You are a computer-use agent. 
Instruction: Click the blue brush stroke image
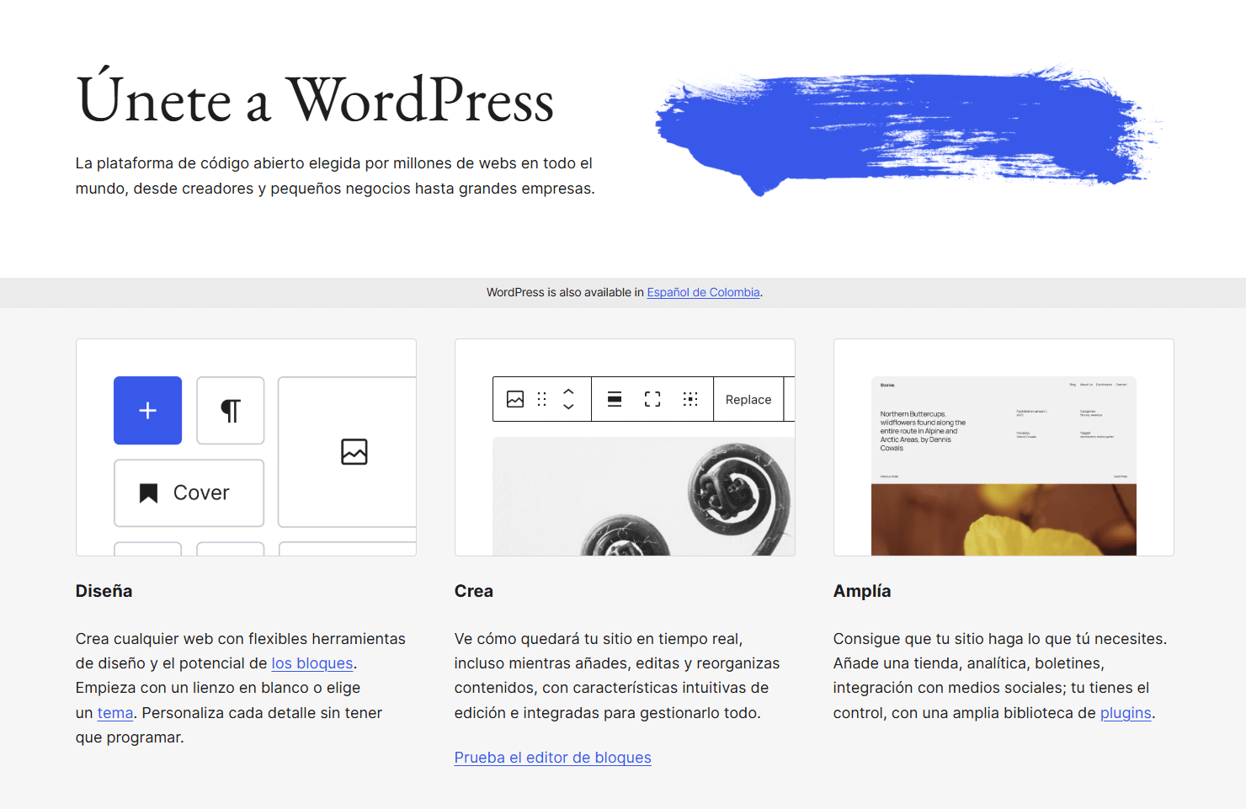point(908,130)
